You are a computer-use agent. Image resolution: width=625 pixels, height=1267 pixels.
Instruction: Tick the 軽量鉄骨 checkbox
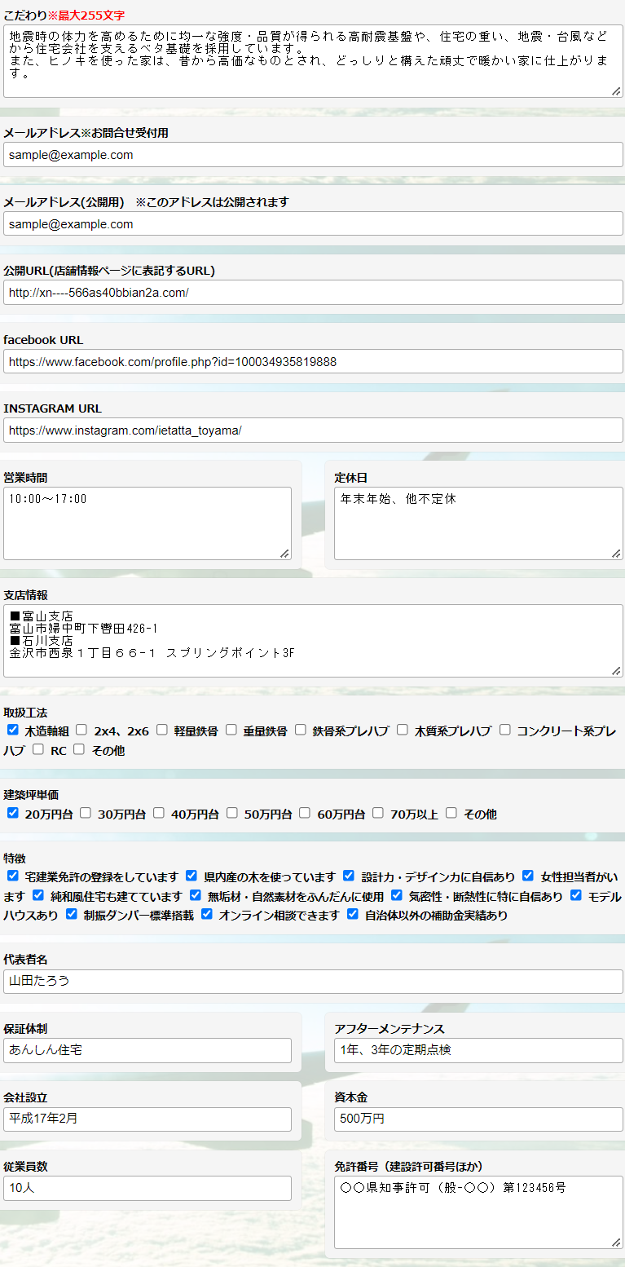pos(162,730)
